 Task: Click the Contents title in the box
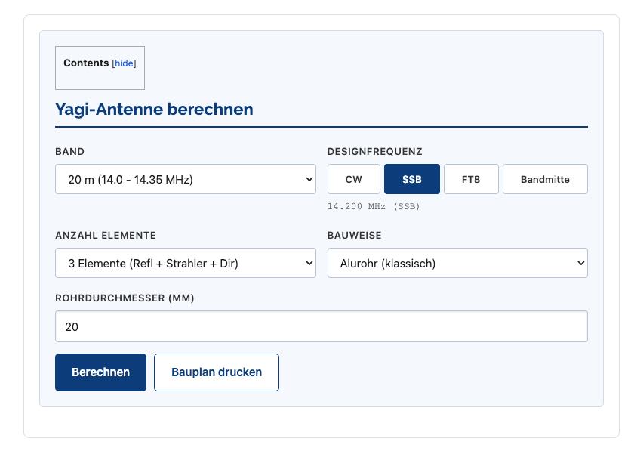click(x=86, y=63)
